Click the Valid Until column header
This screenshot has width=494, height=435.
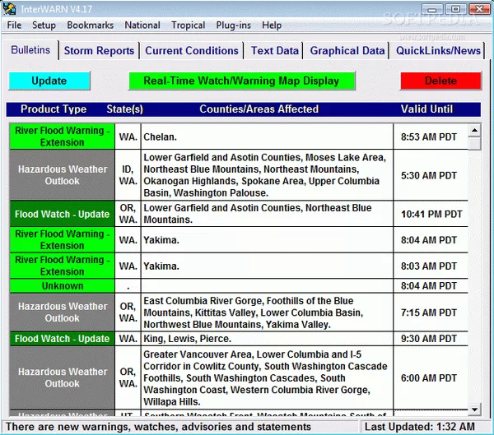[426, 109]
